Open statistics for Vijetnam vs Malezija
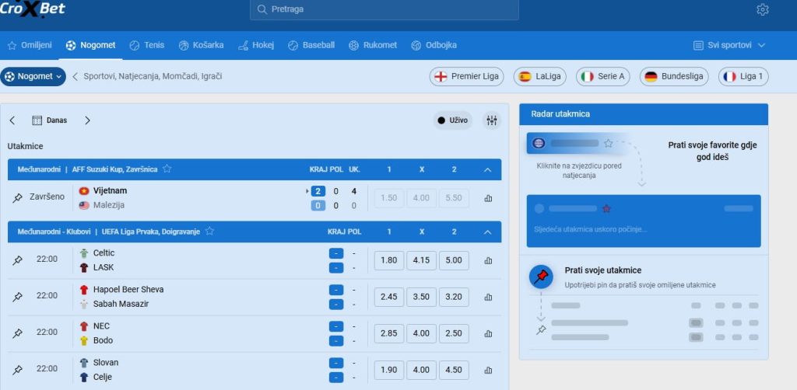This screenshot has width=797, height=390. tap(489, 198)
